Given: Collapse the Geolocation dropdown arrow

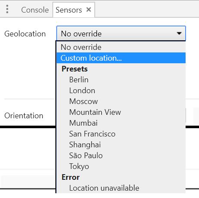Looking at the screenshot, I should [179, 33].
